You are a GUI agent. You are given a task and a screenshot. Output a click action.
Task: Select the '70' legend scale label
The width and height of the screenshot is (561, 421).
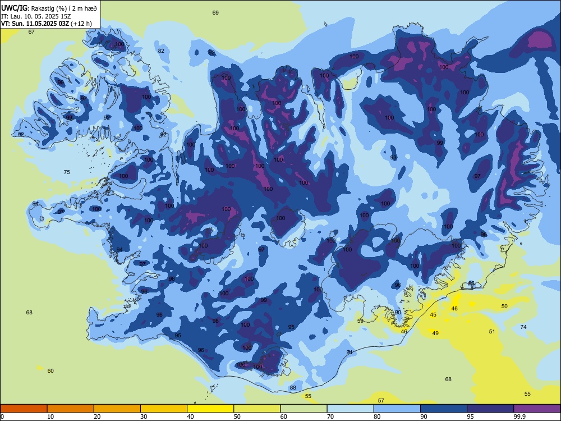(330, 417)
